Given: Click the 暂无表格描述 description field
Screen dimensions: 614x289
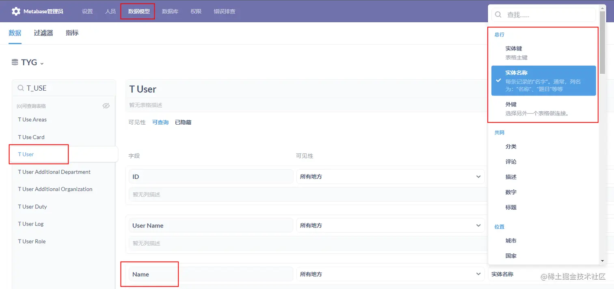Looking at the screenshot, I should click(307, 105).
